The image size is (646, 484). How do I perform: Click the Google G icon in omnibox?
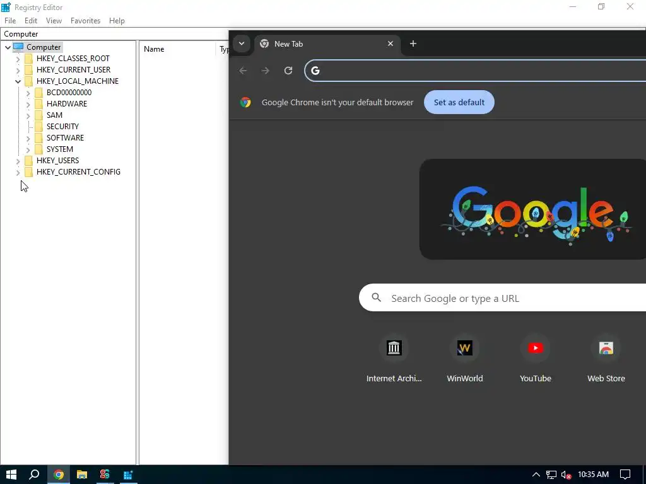tap(315, 71)
